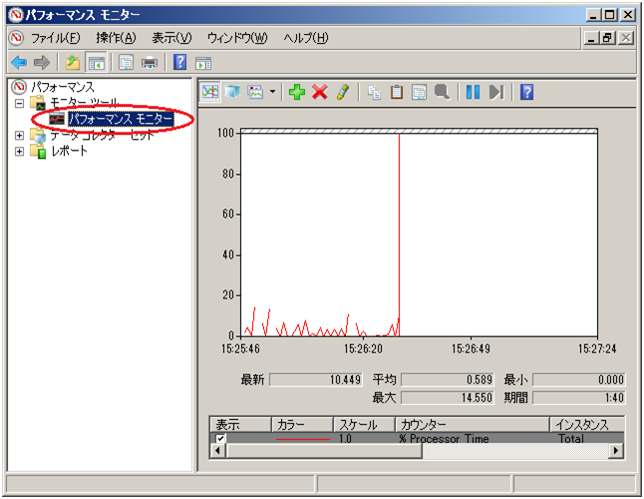Click the Print icon in the toolbar
Image resolution: width=644 pixels, height=499 pixels.
point(150,62)
